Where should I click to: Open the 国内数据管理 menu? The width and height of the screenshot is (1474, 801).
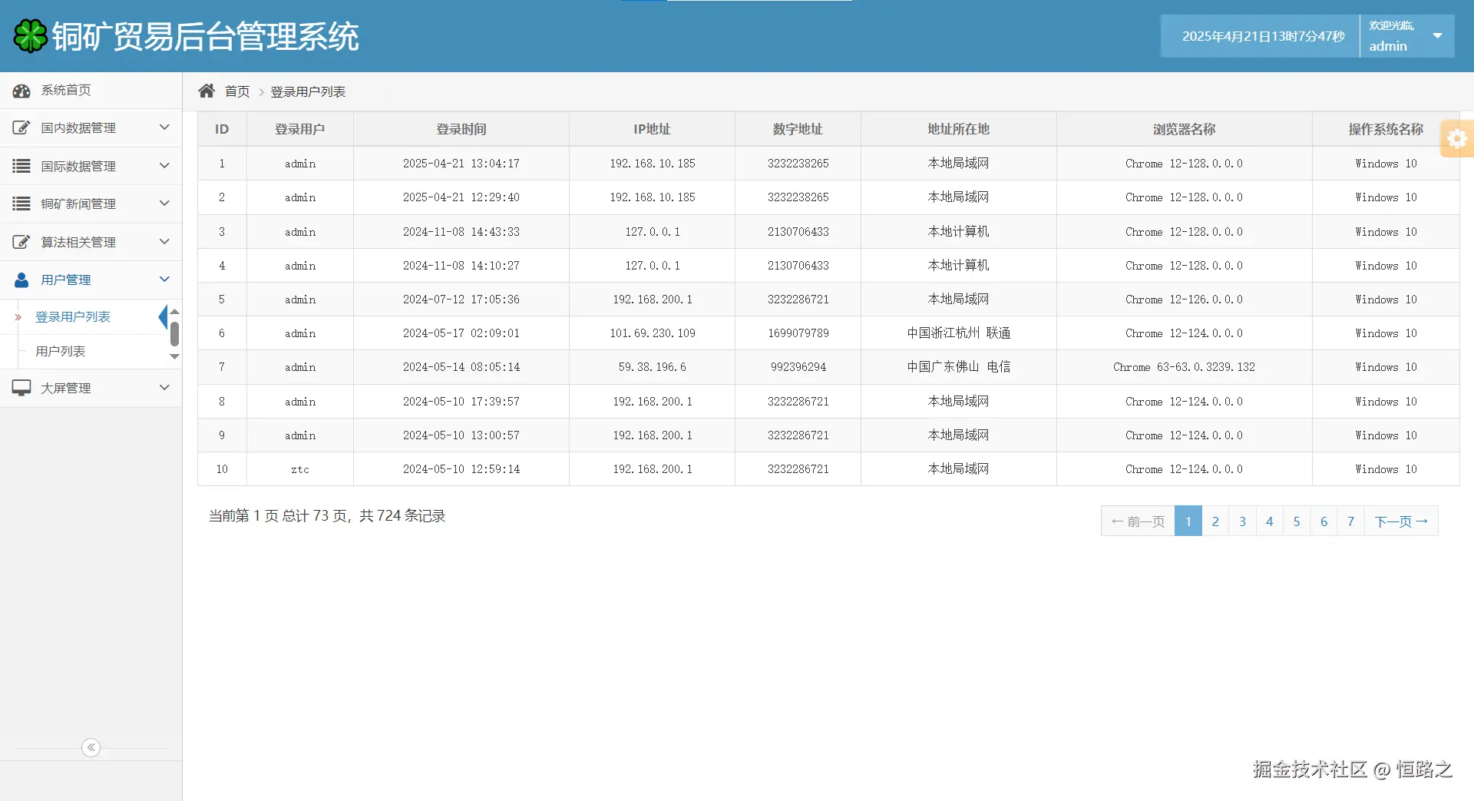91,128
